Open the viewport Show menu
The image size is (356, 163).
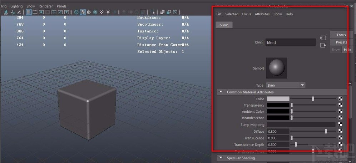[x=31, y=6]
